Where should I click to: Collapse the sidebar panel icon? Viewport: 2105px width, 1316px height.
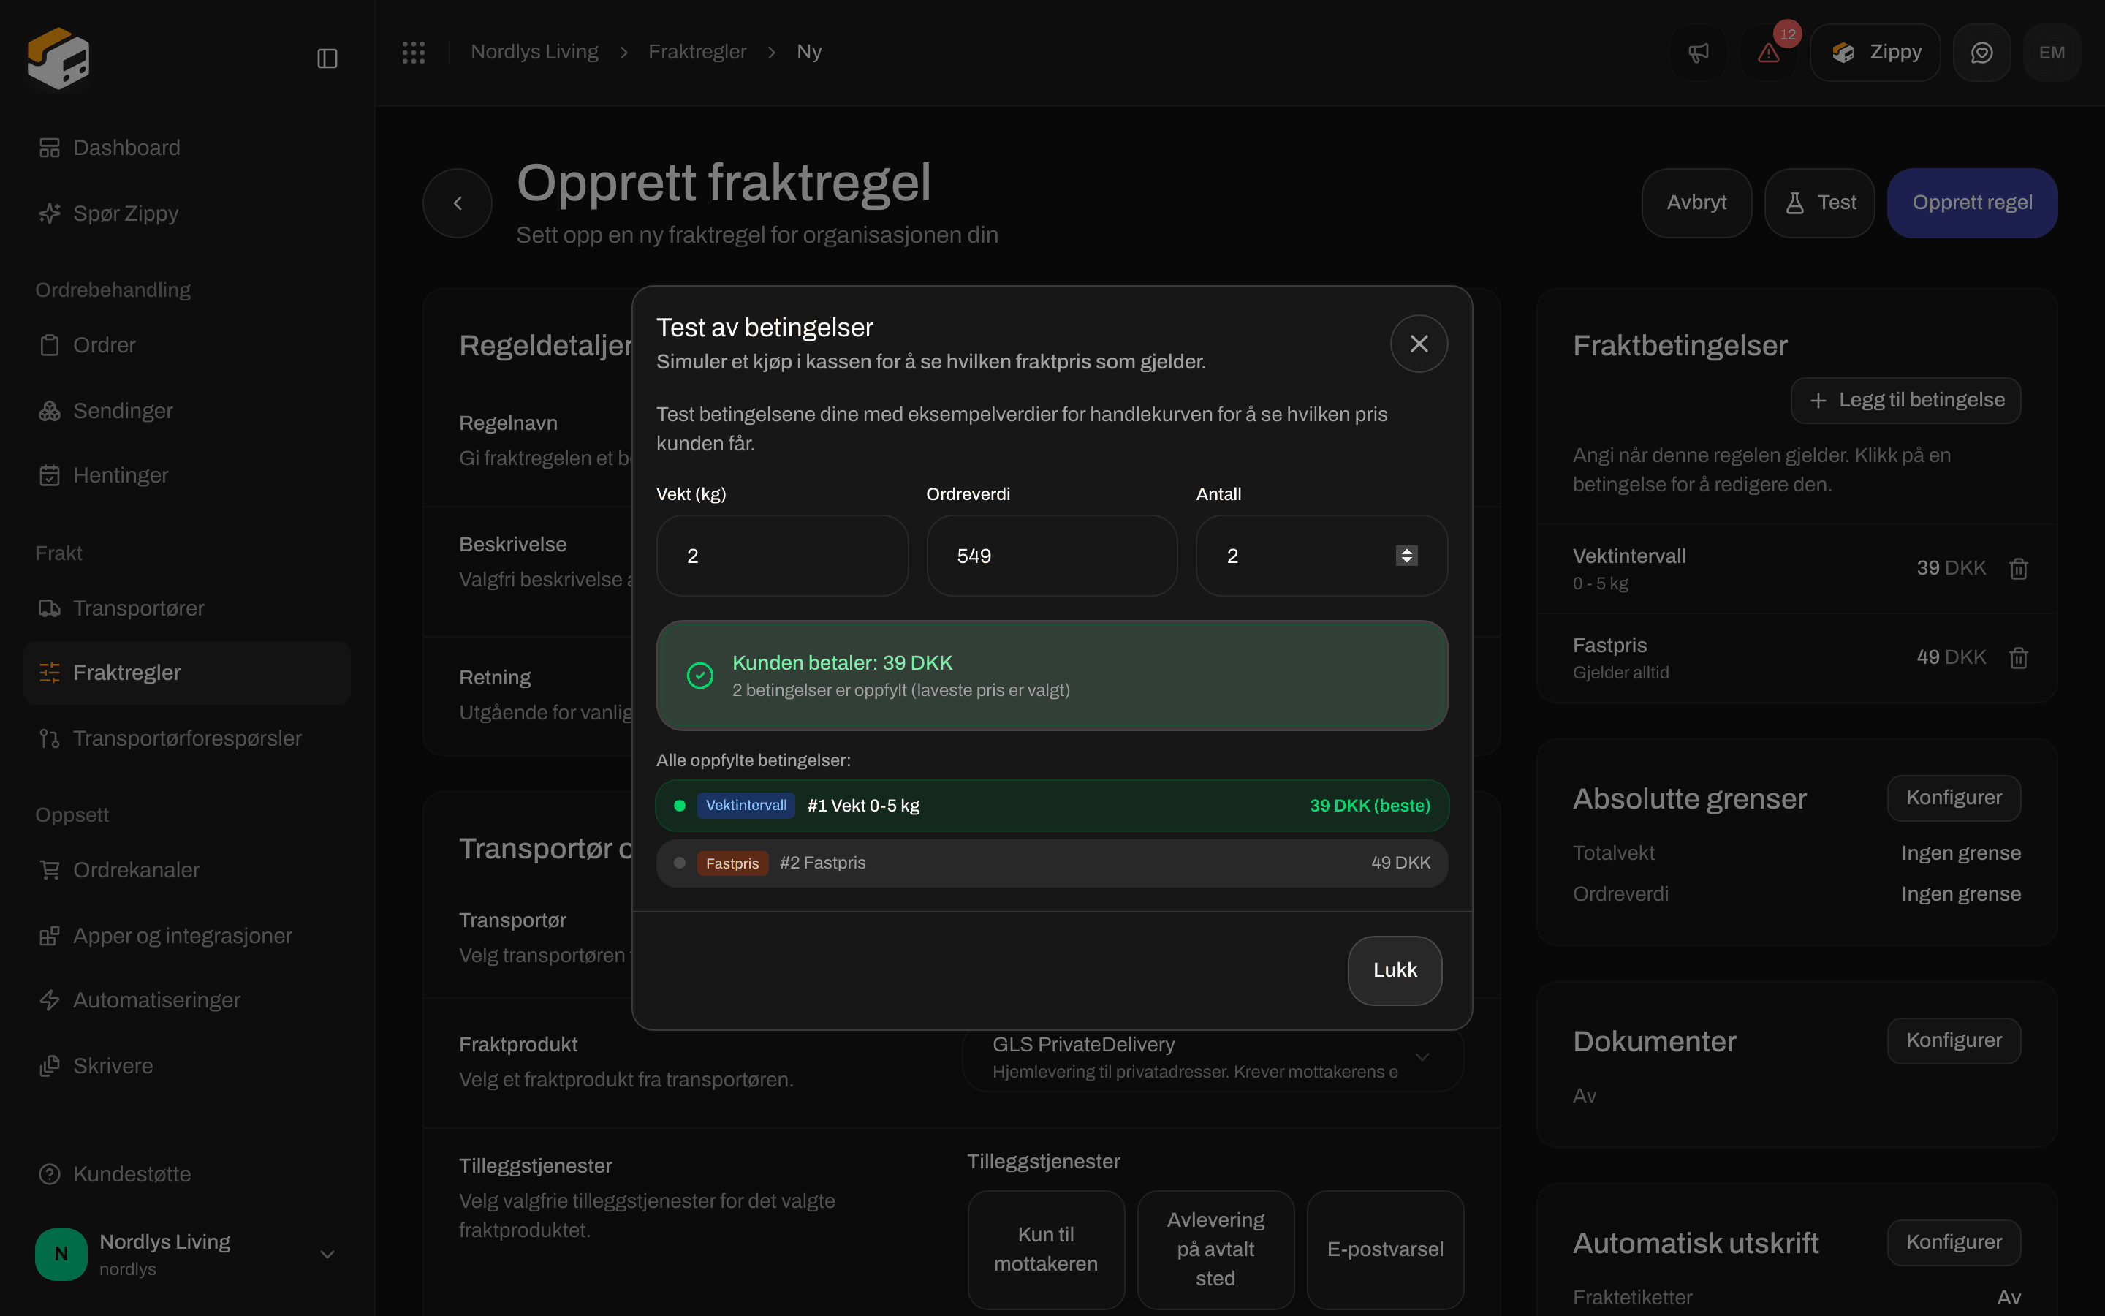(327, 58)
